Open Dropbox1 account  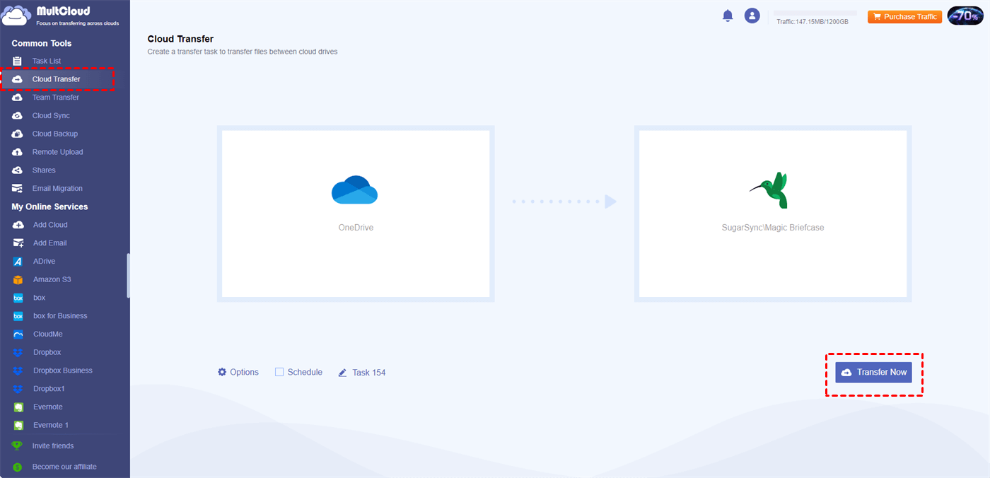tap(49, 389)
